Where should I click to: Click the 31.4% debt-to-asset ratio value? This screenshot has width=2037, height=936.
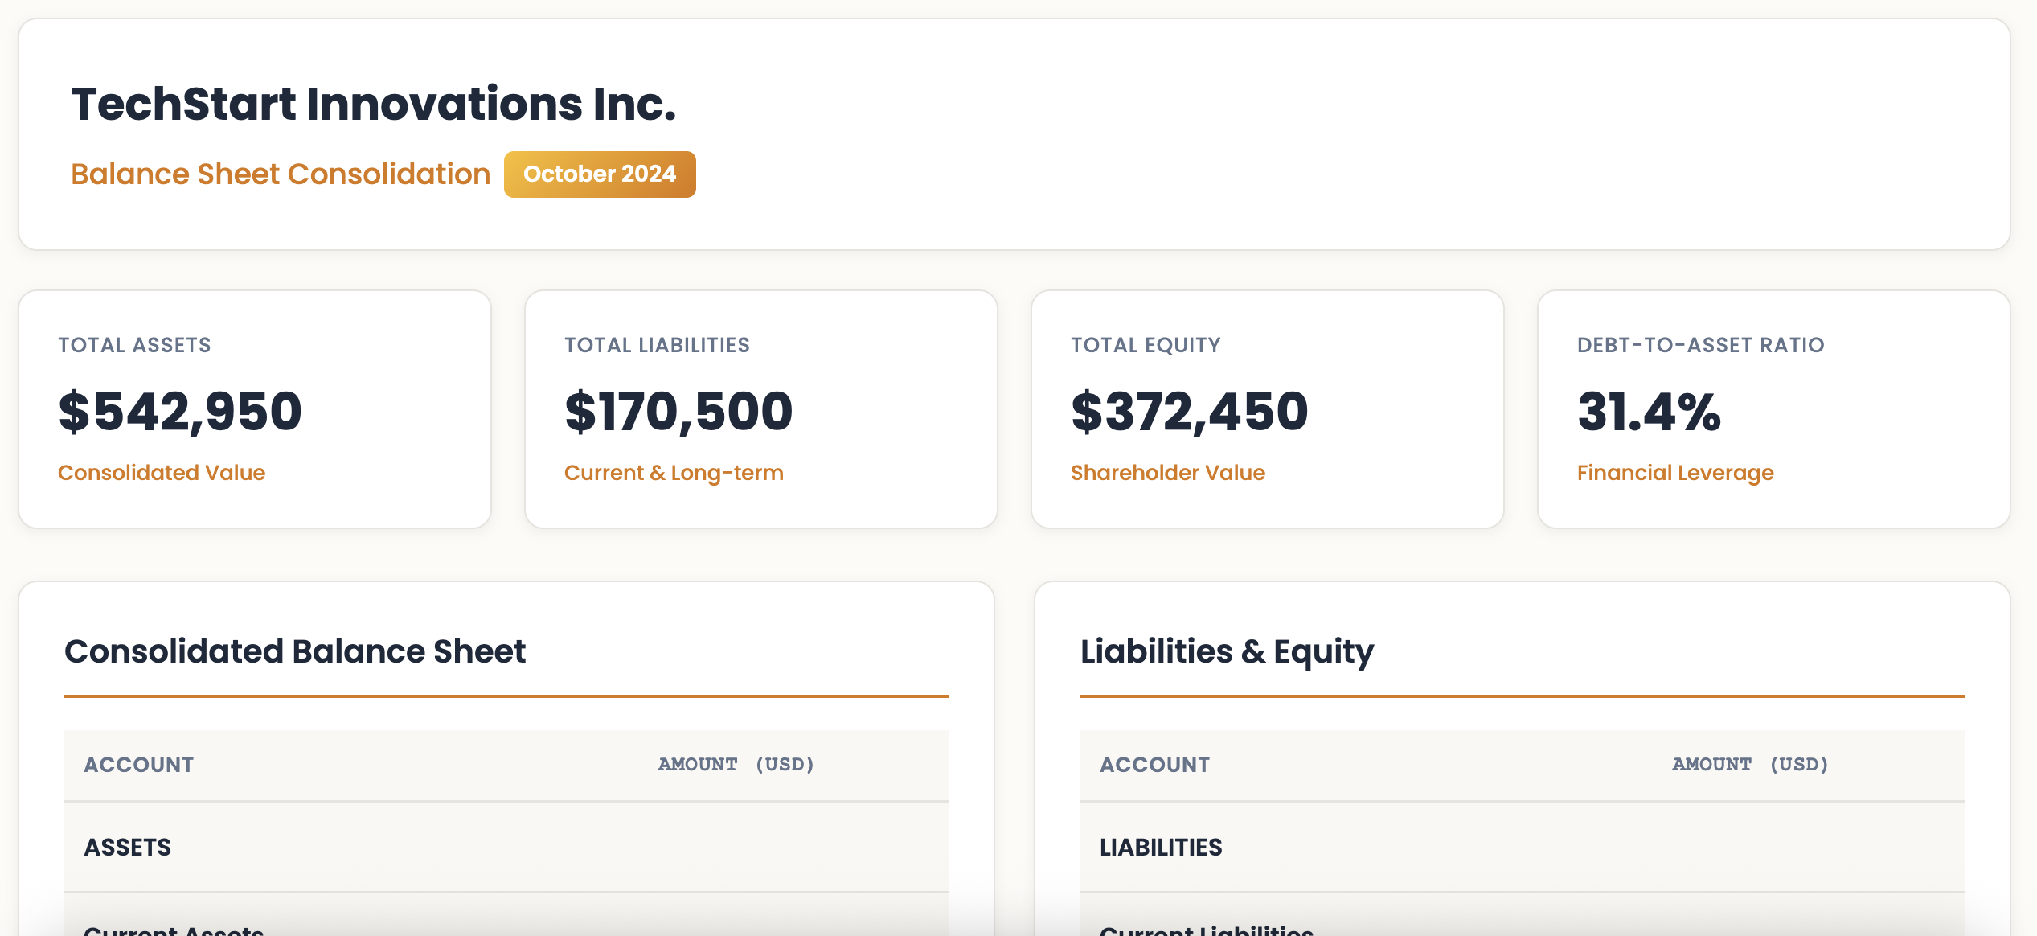point(1649,412)
